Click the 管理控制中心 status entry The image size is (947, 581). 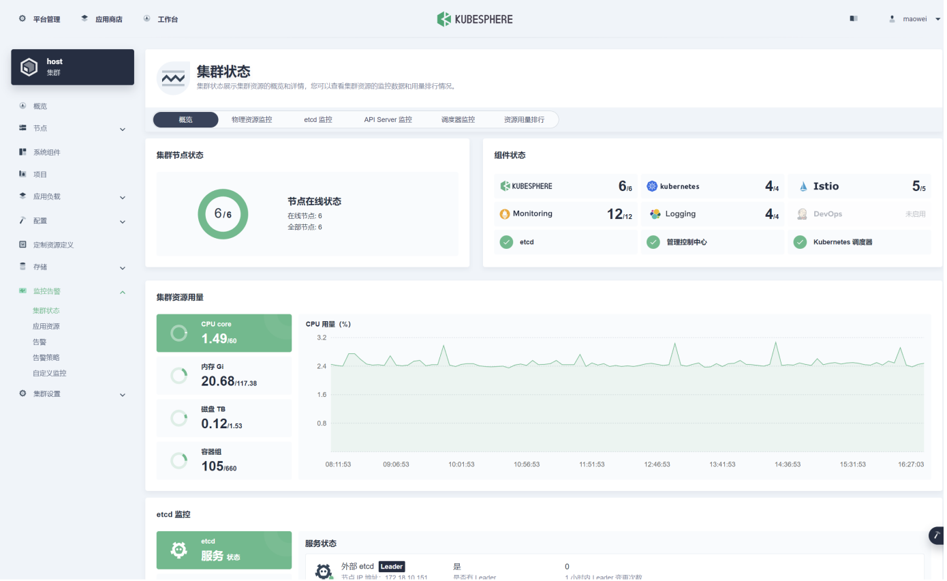click(x=712, y=242)
